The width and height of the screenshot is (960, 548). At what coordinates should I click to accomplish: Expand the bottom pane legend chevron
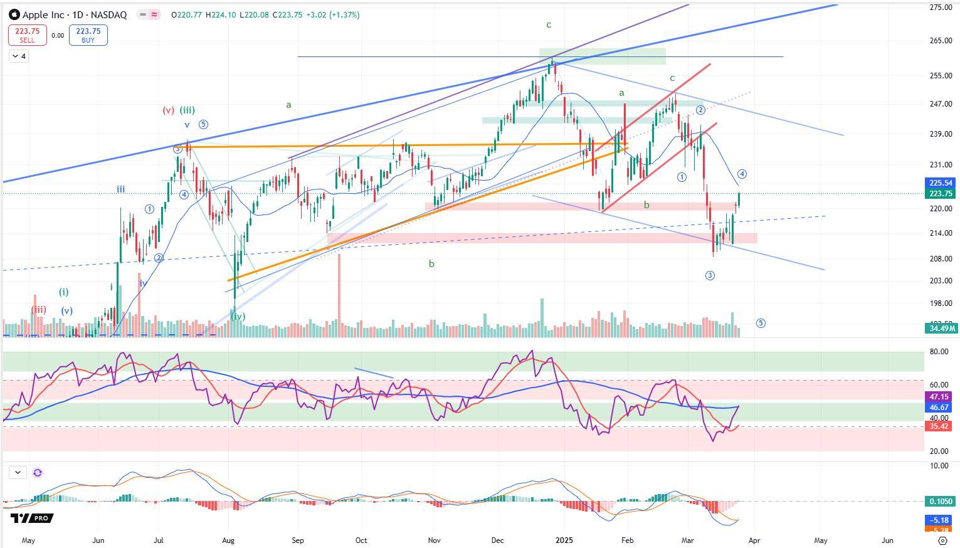[x=18, y=473]
